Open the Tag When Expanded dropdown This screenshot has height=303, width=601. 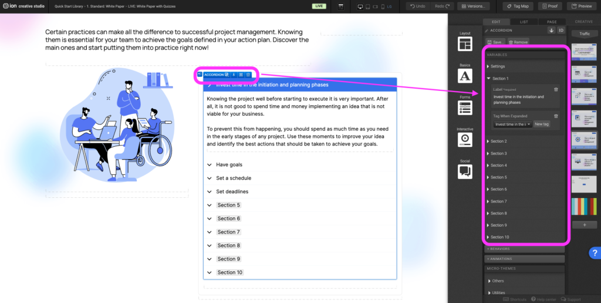tap(512, 124)
